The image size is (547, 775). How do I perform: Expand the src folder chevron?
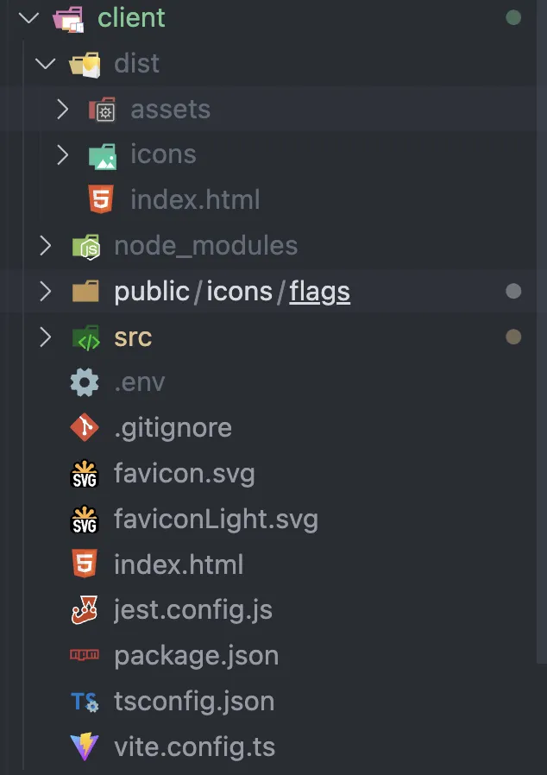(x=45, y=337)
